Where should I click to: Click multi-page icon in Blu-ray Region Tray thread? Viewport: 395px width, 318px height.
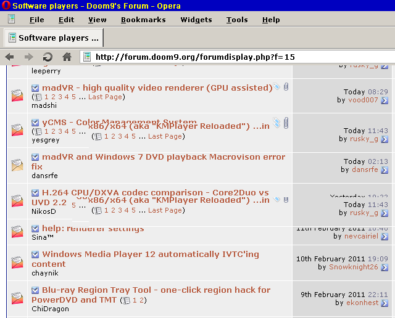(x=127, y=300)
